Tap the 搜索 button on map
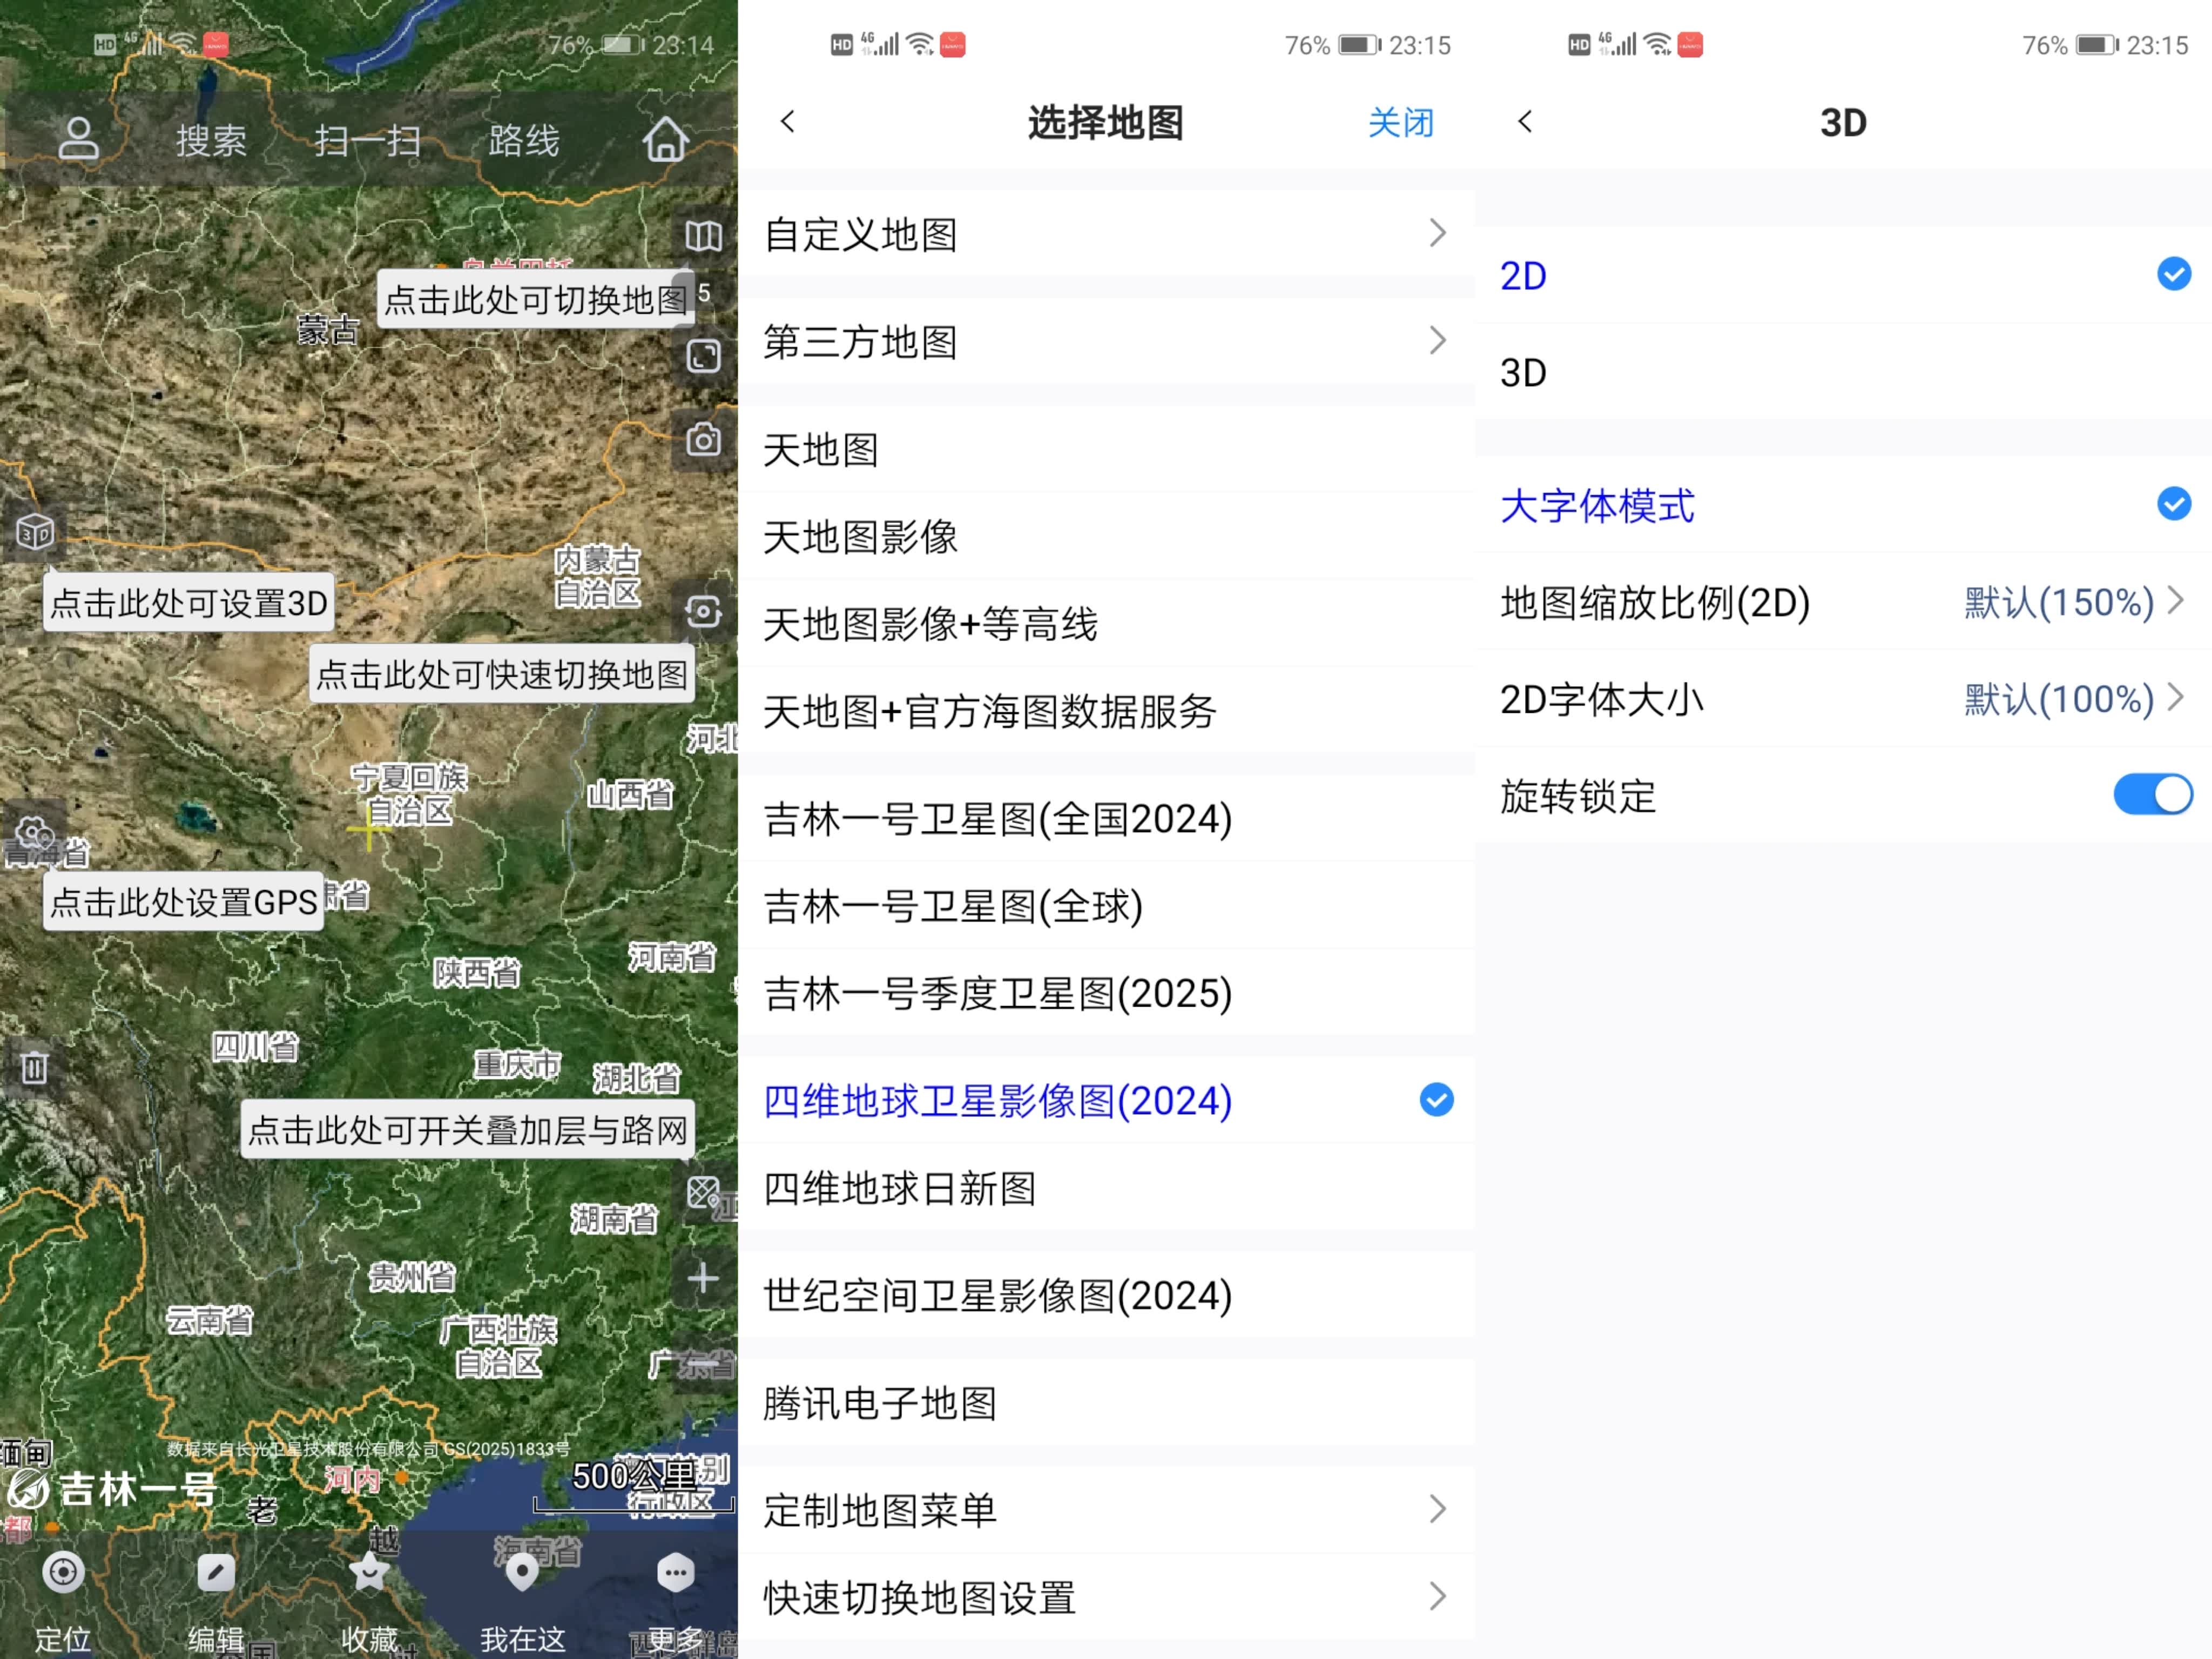2212x1659 pixels. click(x=211, y=140)
